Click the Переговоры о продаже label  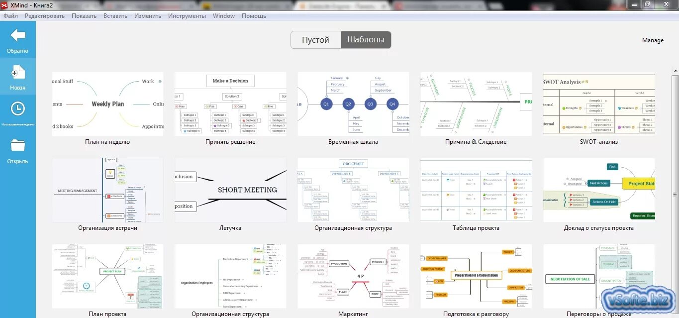click(599, 314)
